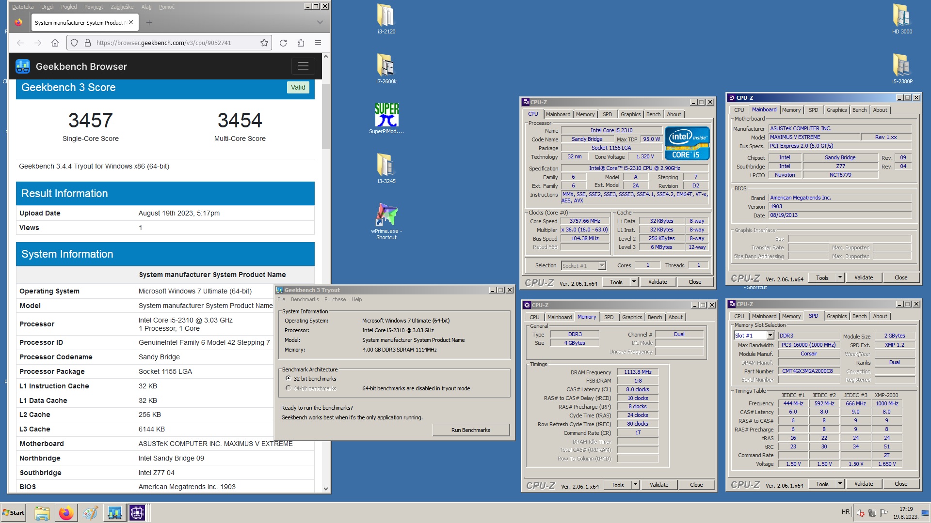931x523 pixels.
Task: Expand Tools dropdown arrow in Memory window
Action: tap(635, 485)
